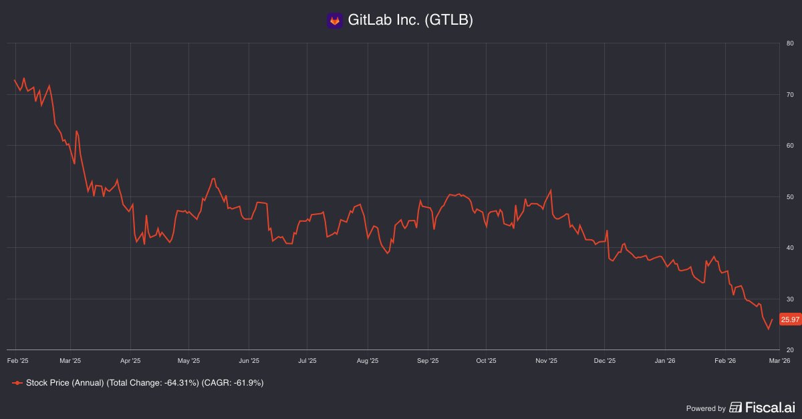The image size is (802, 419).
Task: Click the 80 y-axis label
Action: tap(790, 44)
